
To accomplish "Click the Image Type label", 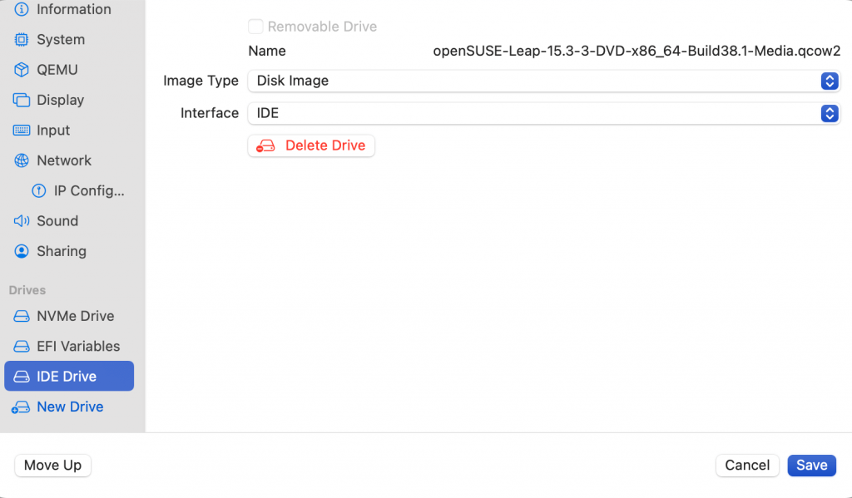I will tap(201, 81).
